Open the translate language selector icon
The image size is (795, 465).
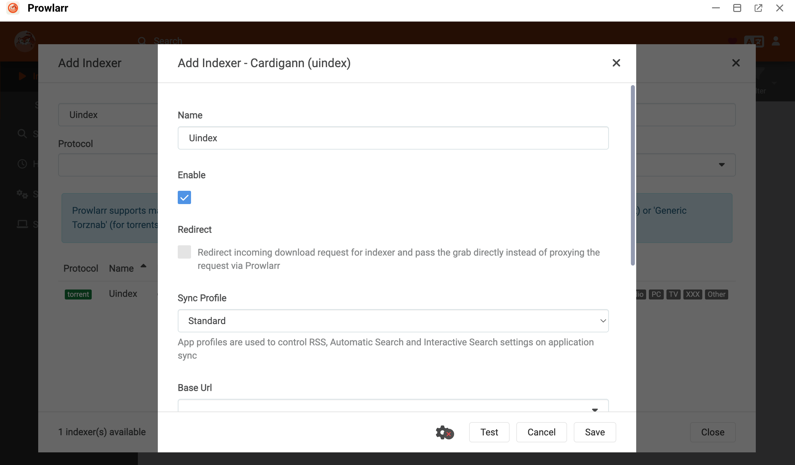click(x=754, y=41)
